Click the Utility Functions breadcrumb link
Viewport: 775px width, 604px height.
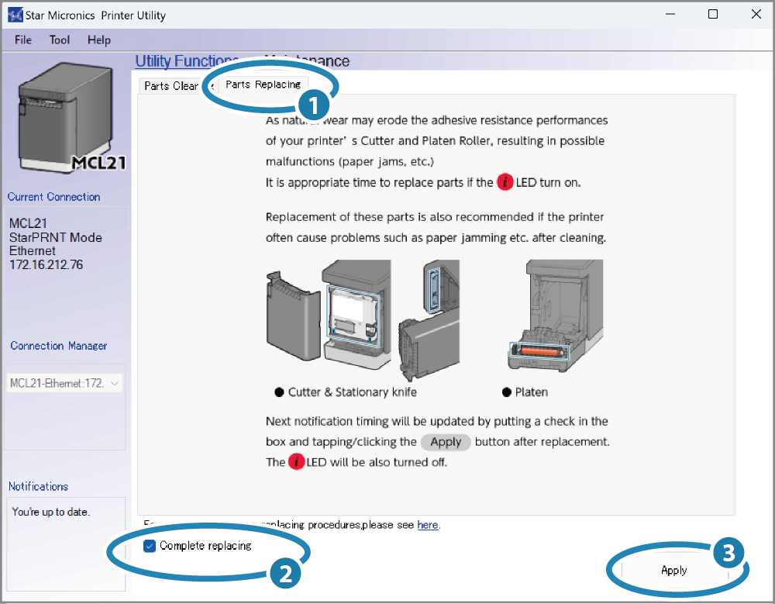click(x=186, y=60)
